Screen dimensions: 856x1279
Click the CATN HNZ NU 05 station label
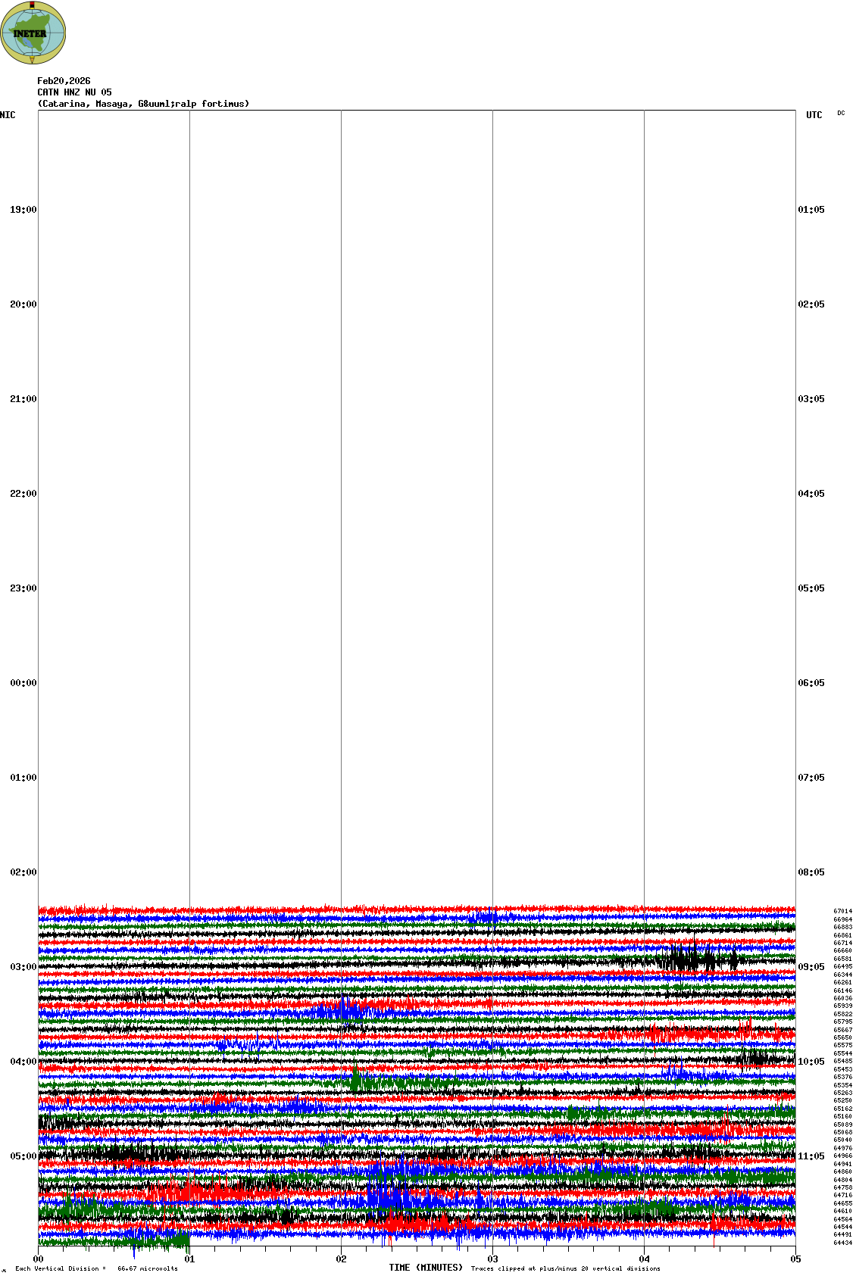[x=74, y=92]
